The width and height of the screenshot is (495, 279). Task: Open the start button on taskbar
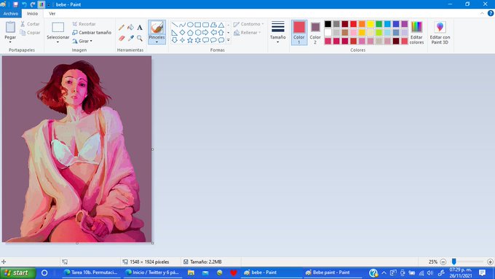click(18, 272)
